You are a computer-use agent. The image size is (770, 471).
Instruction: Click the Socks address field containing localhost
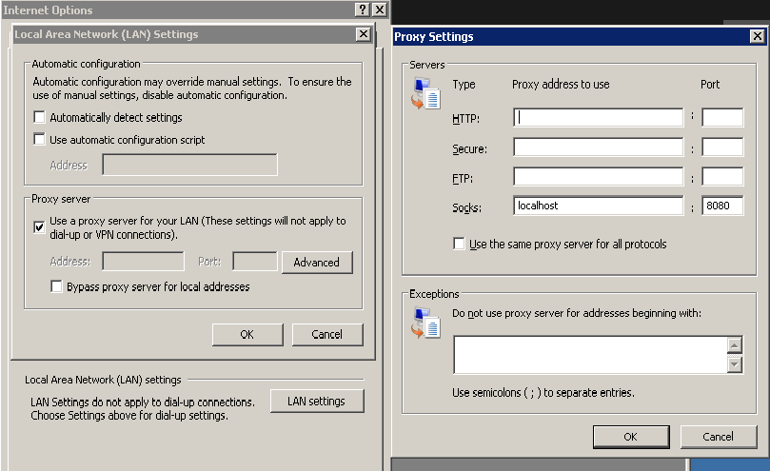click(x=598, y=206)
